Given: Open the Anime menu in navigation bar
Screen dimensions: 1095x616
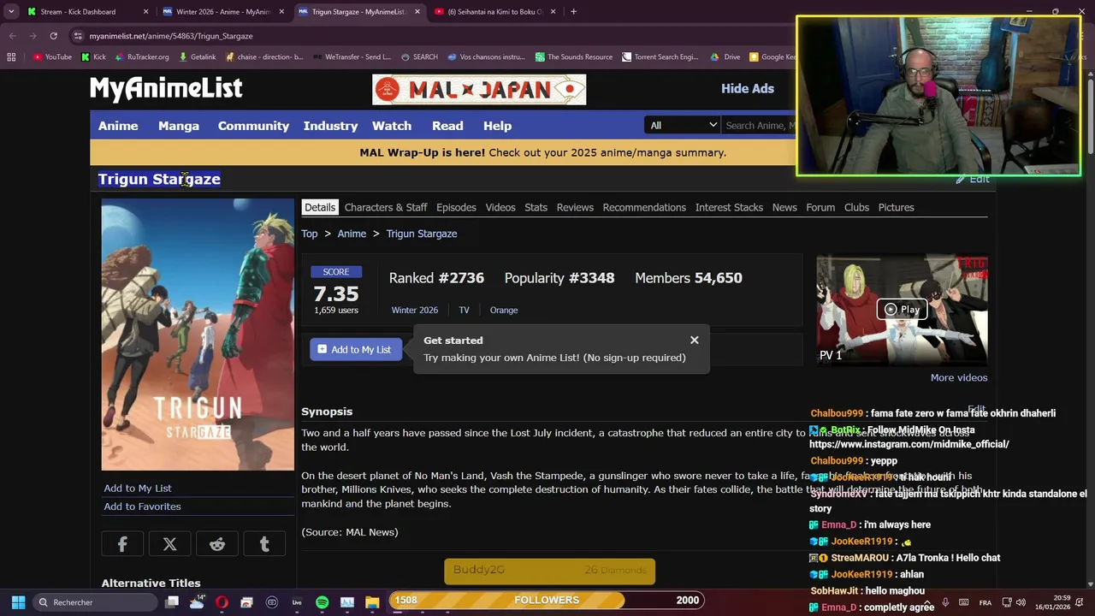Looking at the screenshot, I should [x=118, y=126].
